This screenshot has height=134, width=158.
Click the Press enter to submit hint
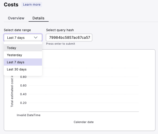pyautogui.click(x=60, y=44)
